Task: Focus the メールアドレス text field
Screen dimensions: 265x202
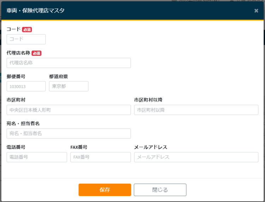Action: (196, 157)
